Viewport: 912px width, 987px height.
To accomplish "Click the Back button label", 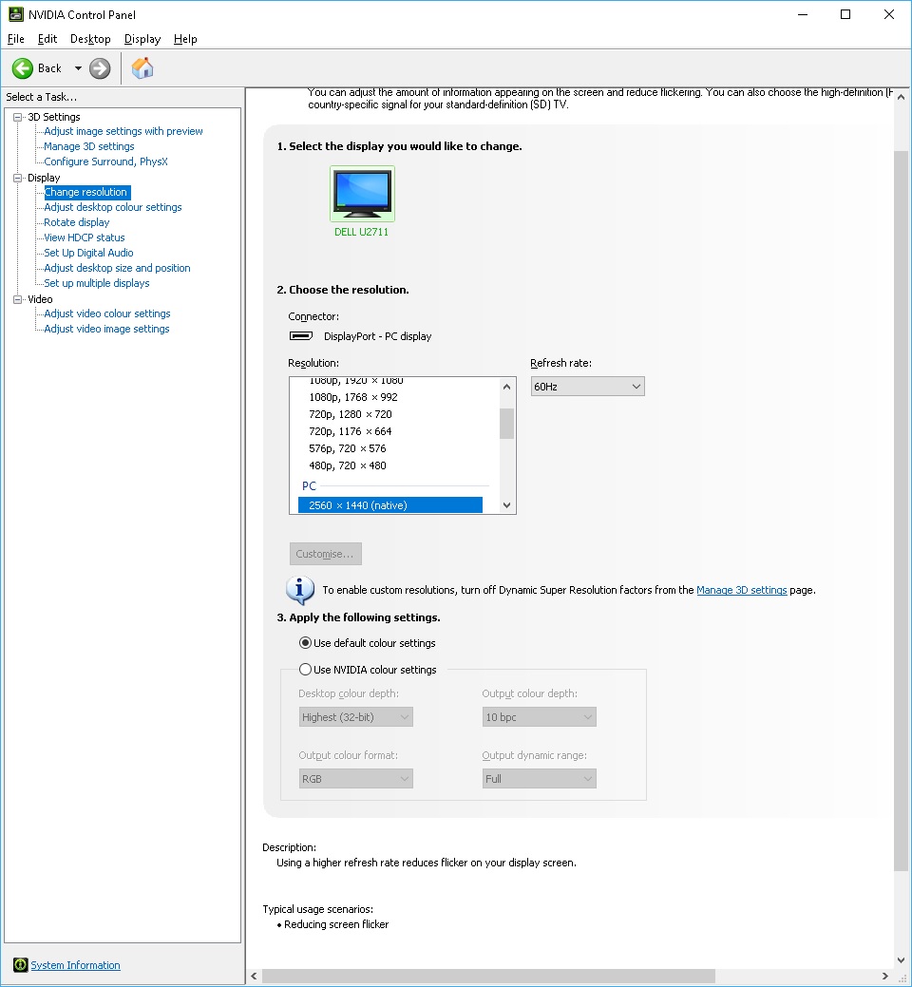I will pyautogui.click(x=49, y=68).
